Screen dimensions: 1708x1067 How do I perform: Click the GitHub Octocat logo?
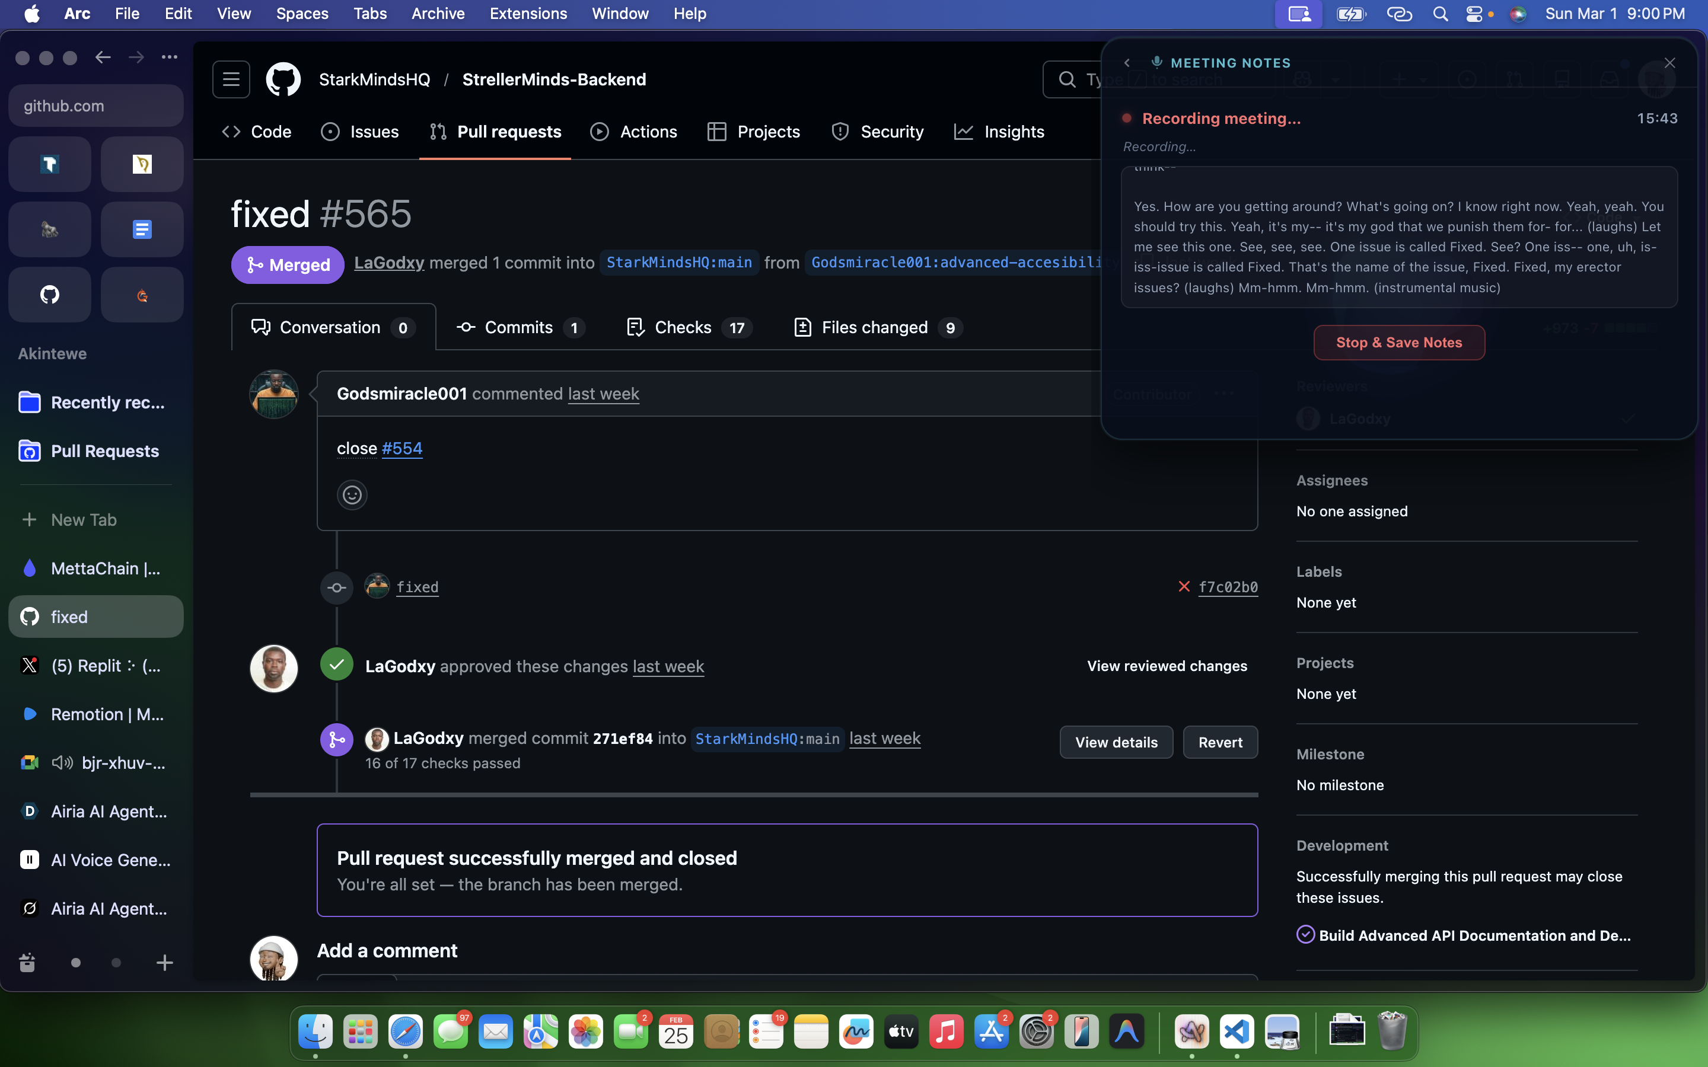(283, 79)
